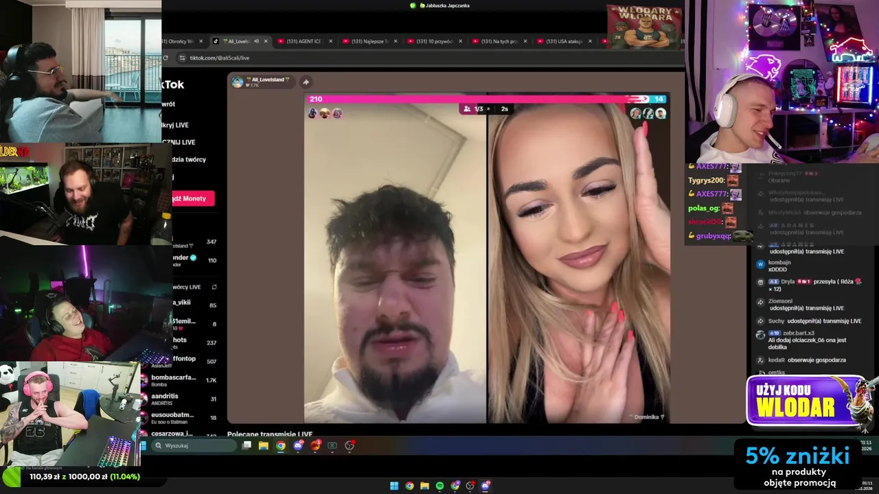Open the Xbox app icon in the inner taskbar

click(x=332, y=445)
